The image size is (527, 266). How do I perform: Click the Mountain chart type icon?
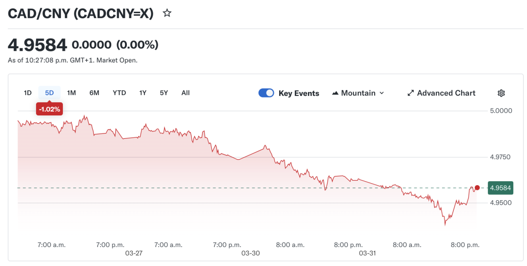pyautogui.click(x=335, y=93)
